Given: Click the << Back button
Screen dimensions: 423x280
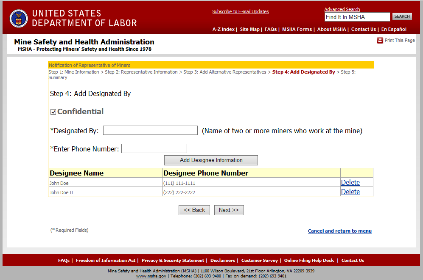Looking at the screenshot, I should [194, 210].
